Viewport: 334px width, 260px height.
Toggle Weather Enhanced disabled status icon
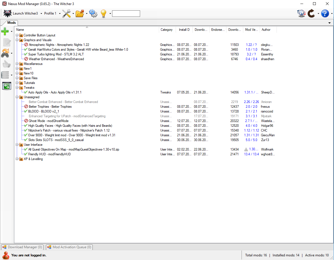click(26, 59)
